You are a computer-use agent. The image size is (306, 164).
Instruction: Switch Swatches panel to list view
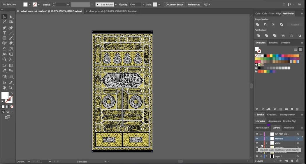[x=296, y=49]
